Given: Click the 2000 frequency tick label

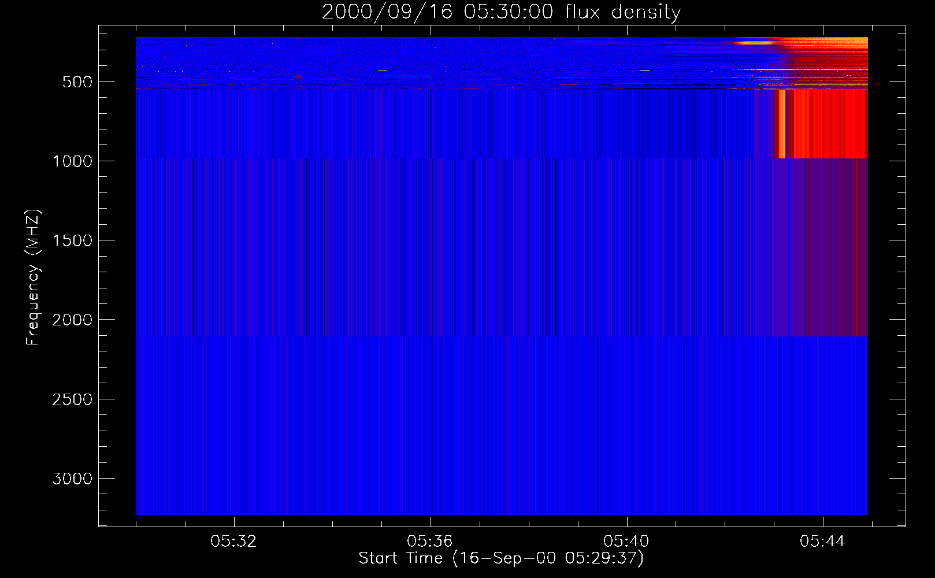Looking at the screenshot, I should (x=72, y=320).
